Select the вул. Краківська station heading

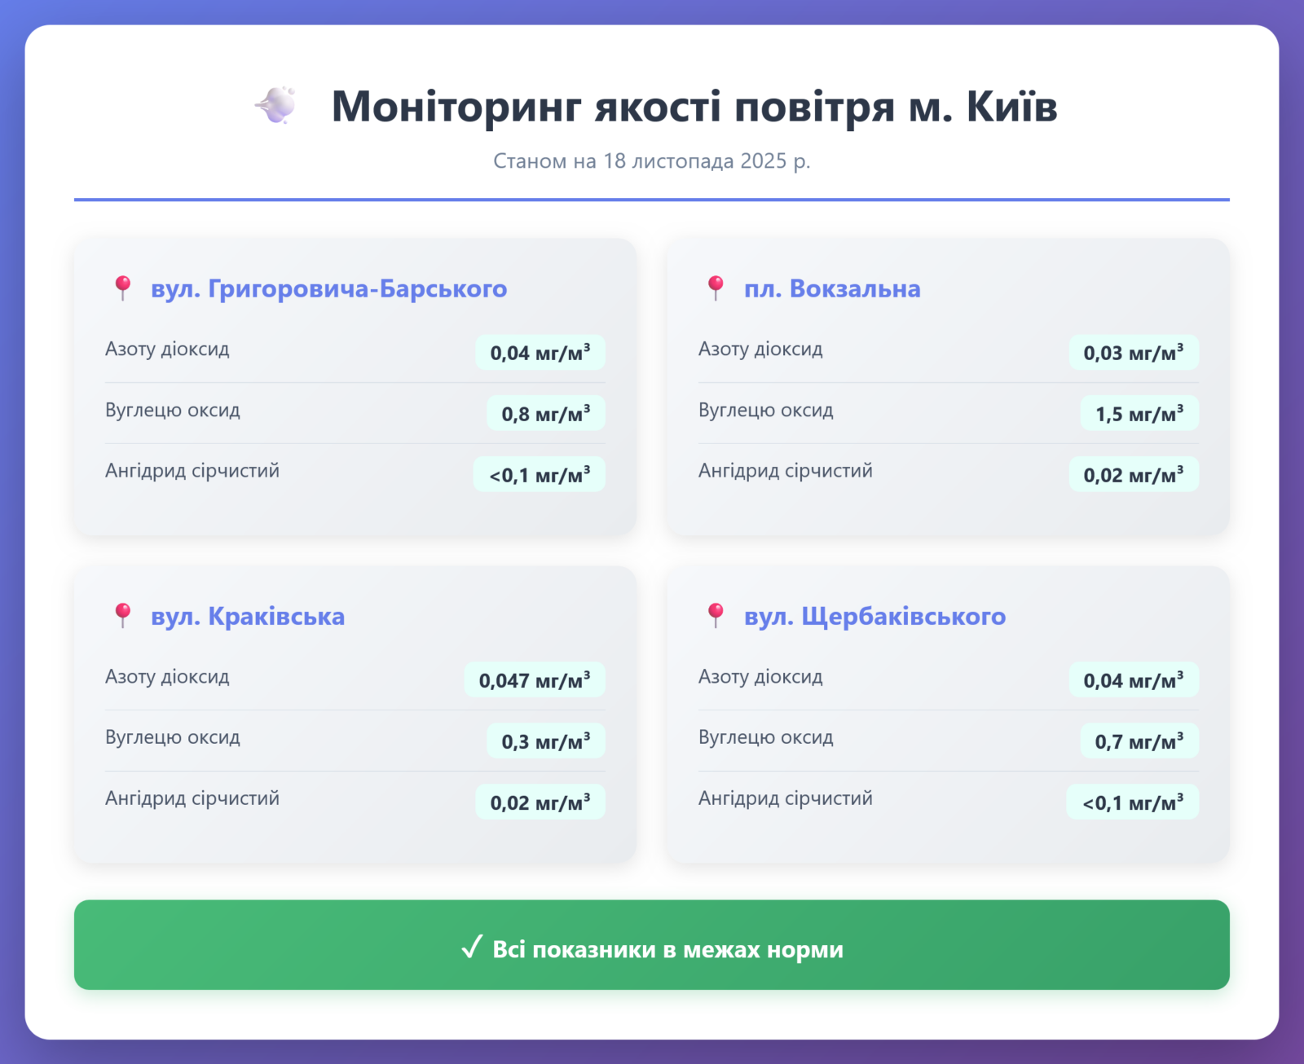pos(248,616)
